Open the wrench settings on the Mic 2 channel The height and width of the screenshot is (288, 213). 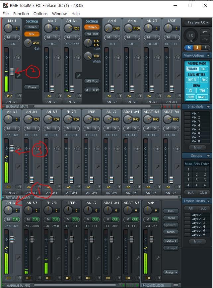pos(58,75)
